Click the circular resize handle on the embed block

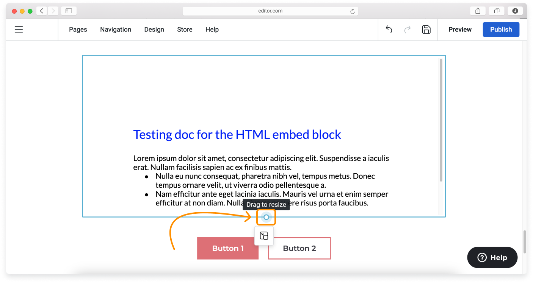click(266, 217)
